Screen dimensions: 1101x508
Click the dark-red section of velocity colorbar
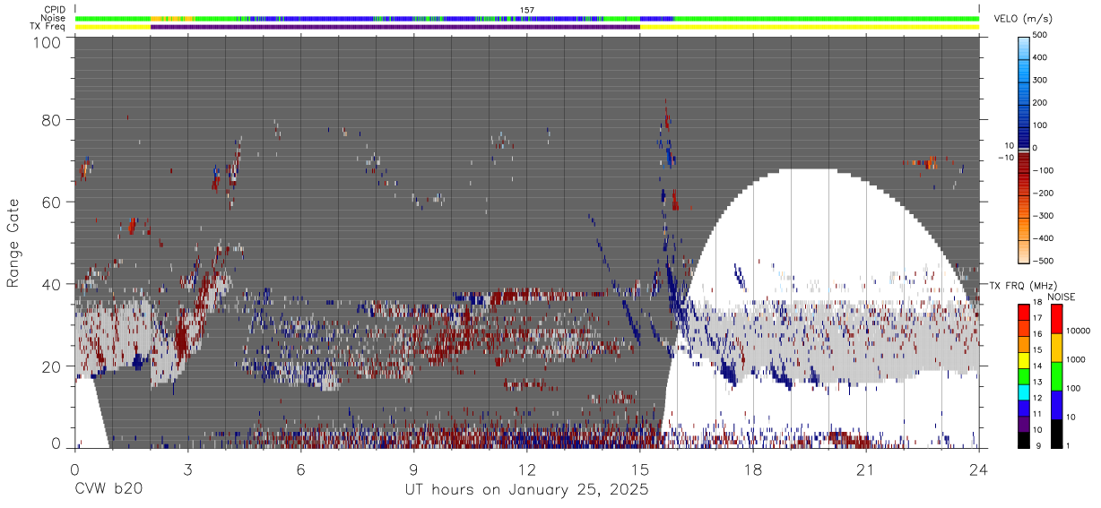click(1024, 164)
